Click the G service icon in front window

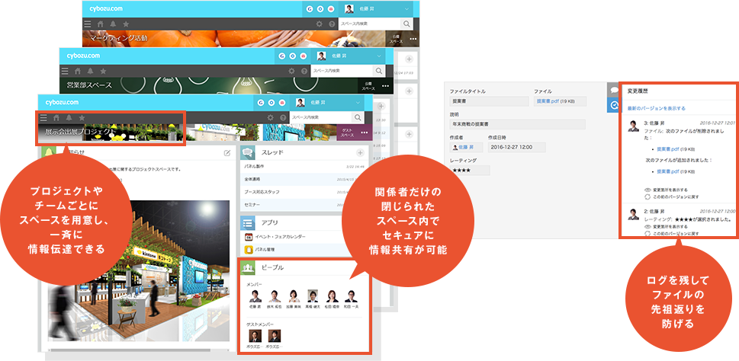click(x=261, y=103)
